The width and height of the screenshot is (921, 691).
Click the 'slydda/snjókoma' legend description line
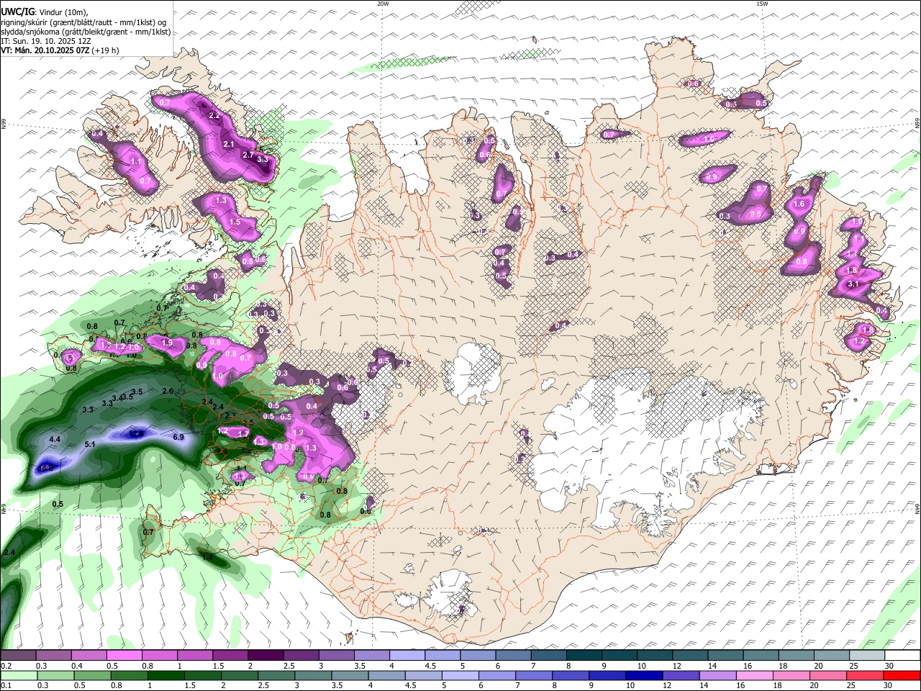pyautogui.click(x=86, y=32)
